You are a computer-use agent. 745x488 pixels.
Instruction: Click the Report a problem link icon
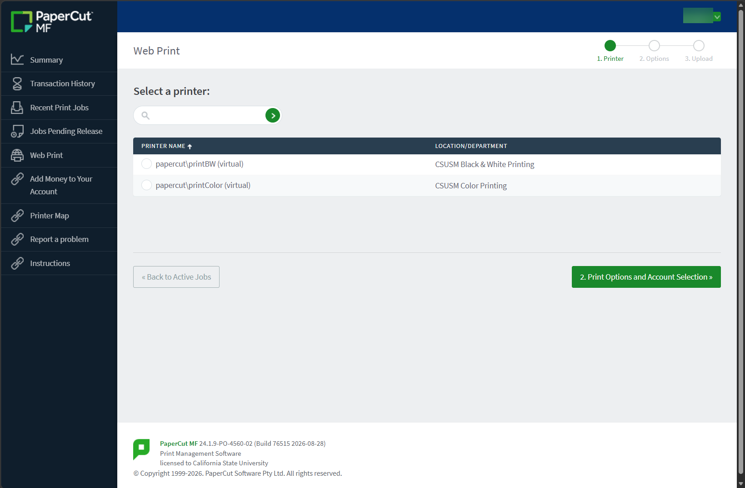pyautogui.click(x=17, y=239)
